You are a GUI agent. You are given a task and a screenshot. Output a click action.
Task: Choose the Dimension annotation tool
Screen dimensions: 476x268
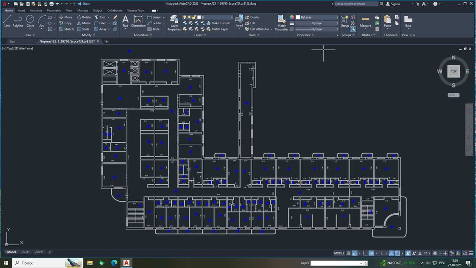139,20
